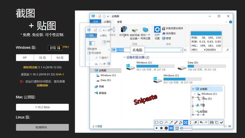
Task: Download the 64 位 version
Action: (x=60, y=58)
